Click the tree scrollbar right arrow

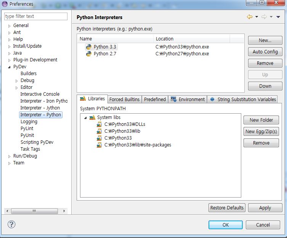pos(64,211)
